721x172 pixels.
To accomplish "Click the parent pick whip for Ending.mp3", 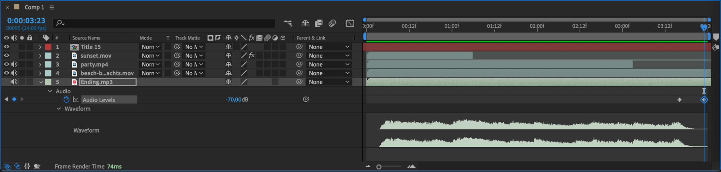I will tap(299, 82).
